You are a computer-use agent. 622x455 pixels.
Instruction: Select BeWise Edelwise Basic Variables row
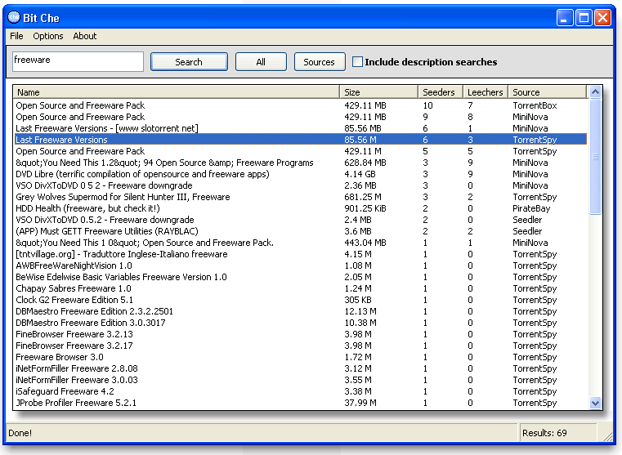[x=300, y=277]
